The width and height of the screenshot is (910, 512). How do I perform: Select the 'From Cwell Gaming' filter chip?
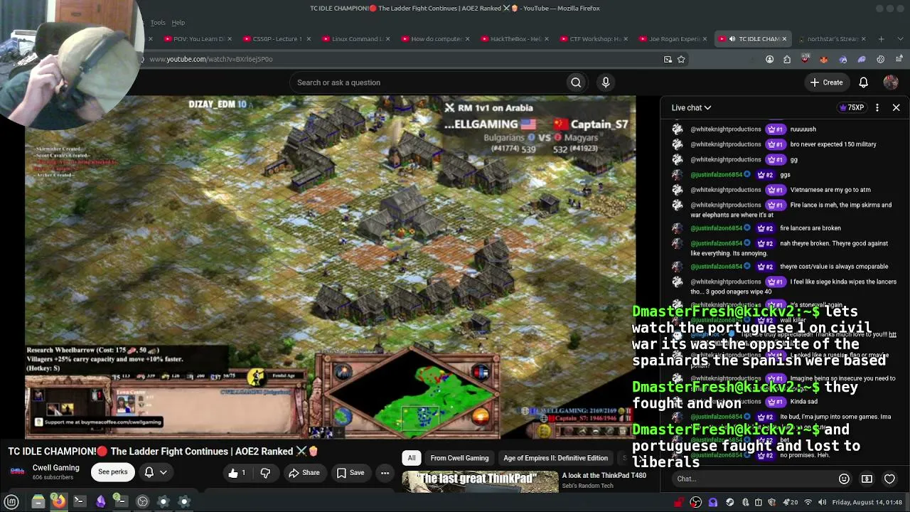(459, 458)
